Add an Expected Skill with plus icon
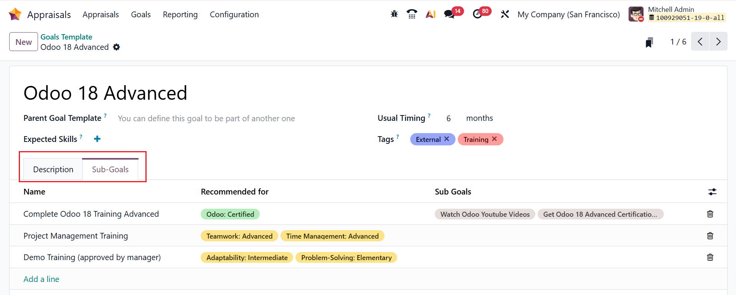This screenshot has height=295, width=736. point(97,139)
